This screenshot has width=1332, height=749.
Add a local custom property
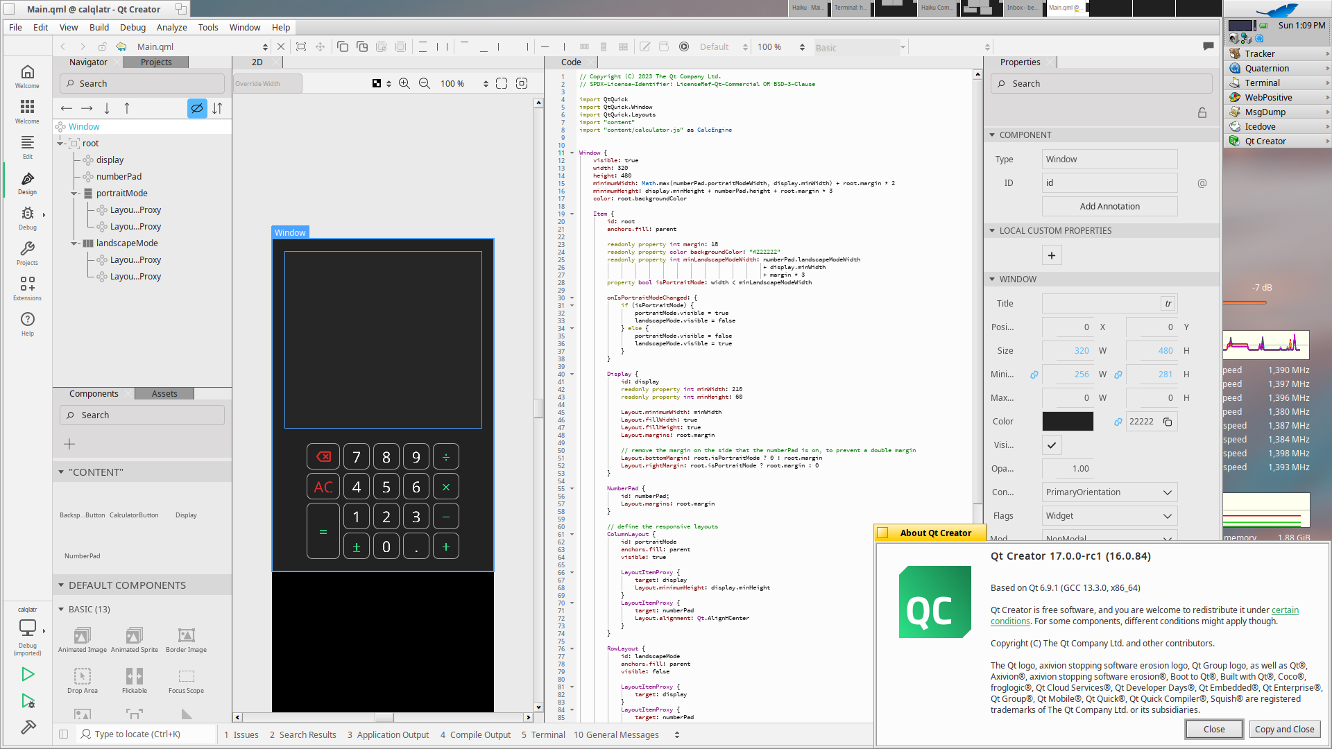click(x=1052, y=256)
